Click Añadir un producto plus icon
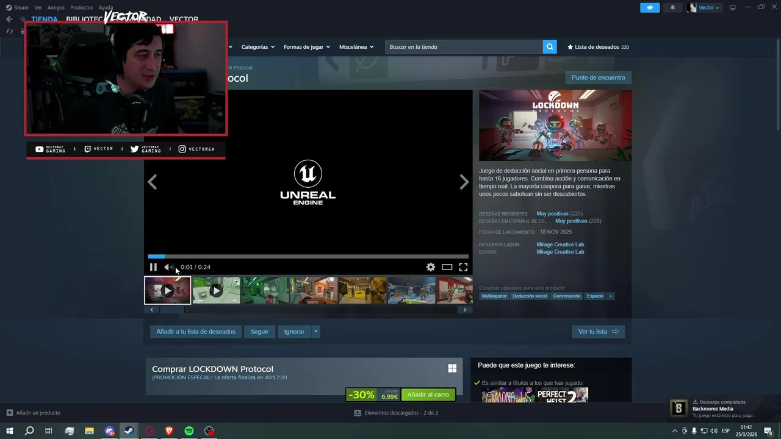The image size is (781, 439). click(x=9, y=413)
